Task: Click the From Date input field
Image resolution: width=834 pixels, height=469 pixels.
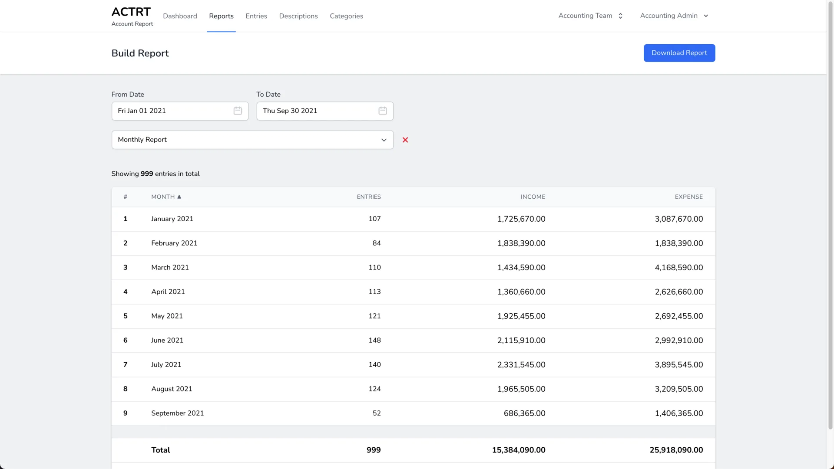Action: 180,111
